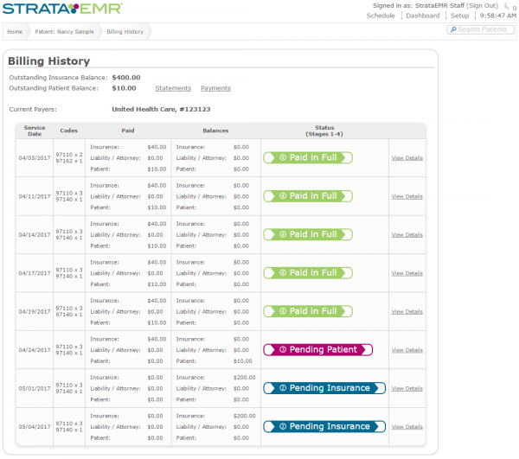Sign out of StrataEMR
Viewport: 519px width, 459px height.
[x=482, y=5]
